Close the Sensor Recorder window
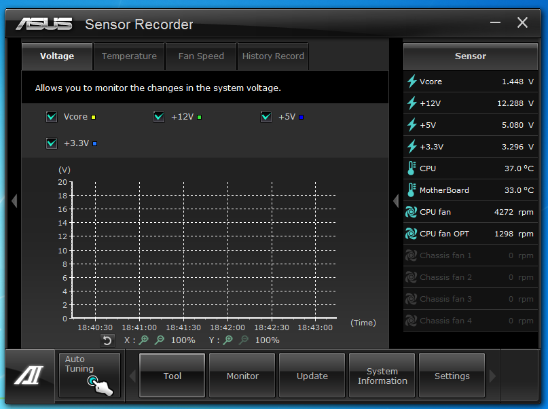 pyautogui.click(x=522, y=22)
